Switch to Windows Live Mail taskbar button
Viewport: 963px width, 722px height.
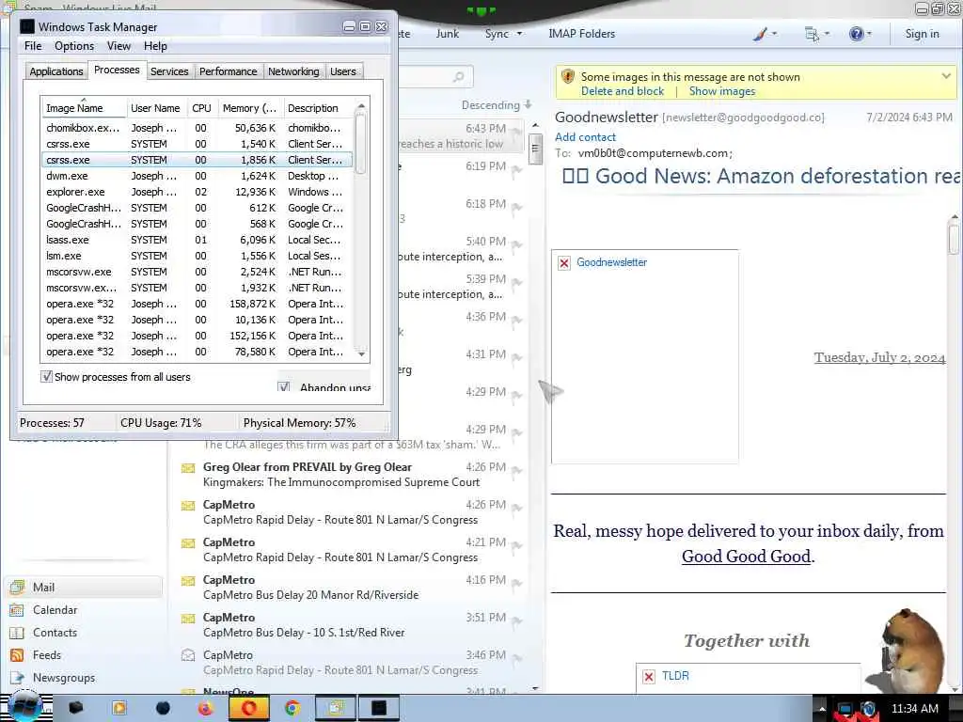click(x=336, y=709)
